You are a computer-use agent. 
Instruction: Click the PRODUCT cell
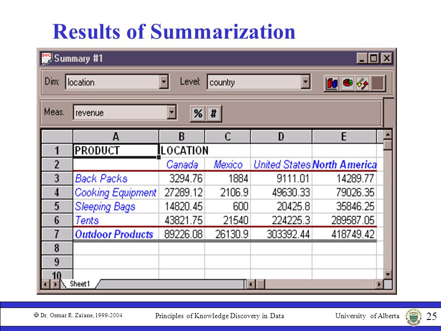116,151
